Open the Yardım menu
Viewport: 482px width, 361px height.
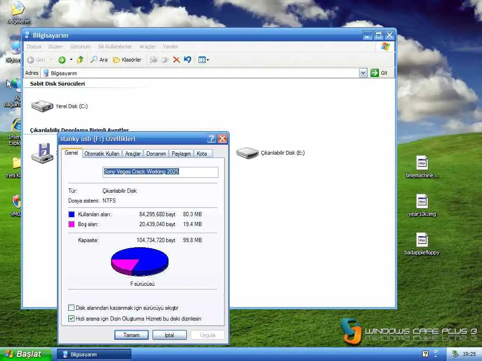(170, 47)
